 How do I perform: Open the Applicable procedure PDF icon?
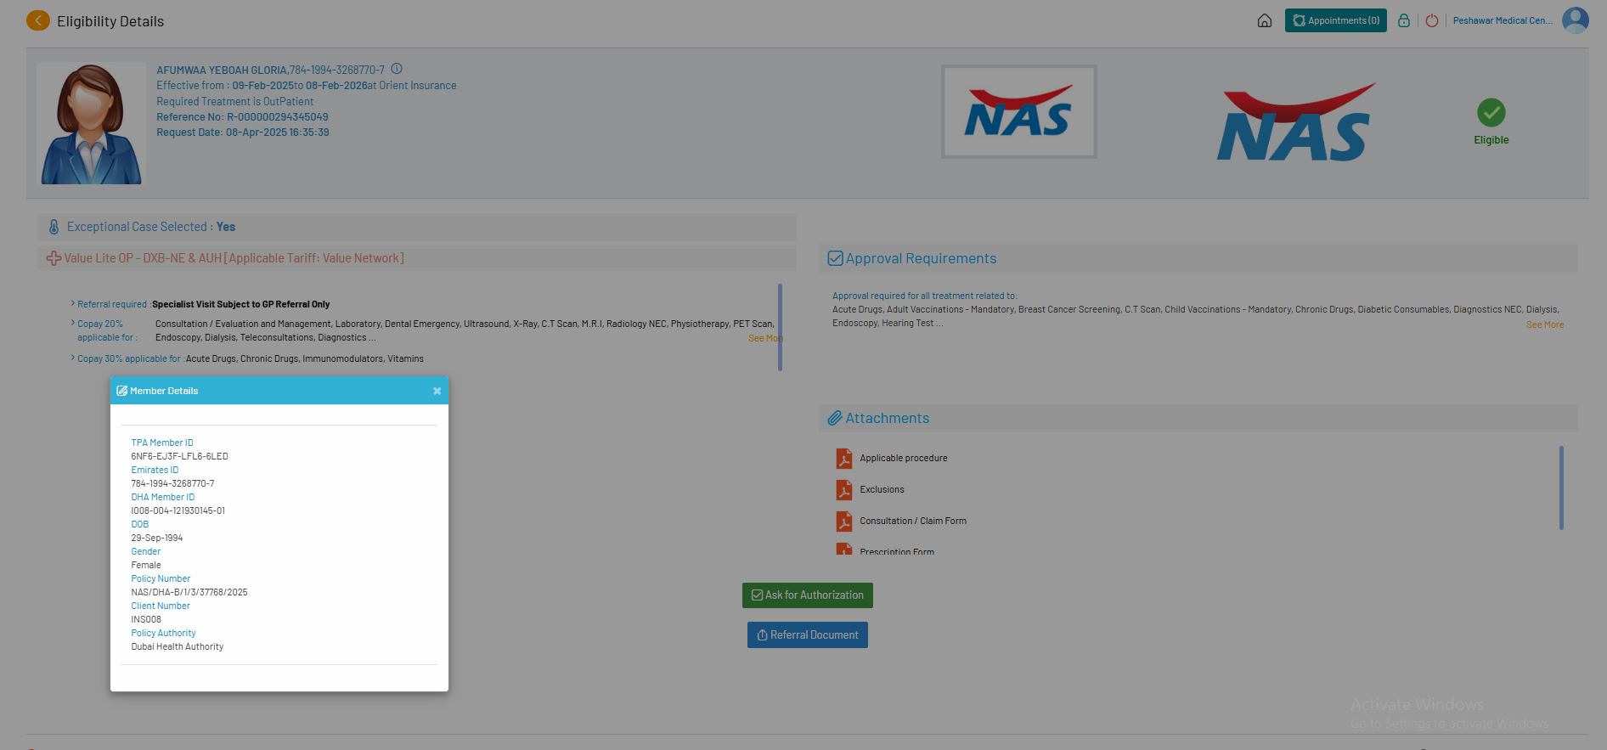point(843,459)
